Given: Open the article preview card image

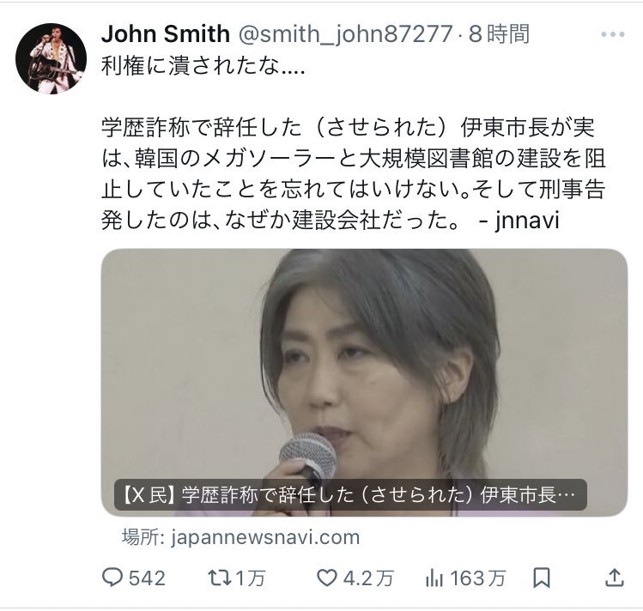Looking at the screenshot, I should 364,382.
